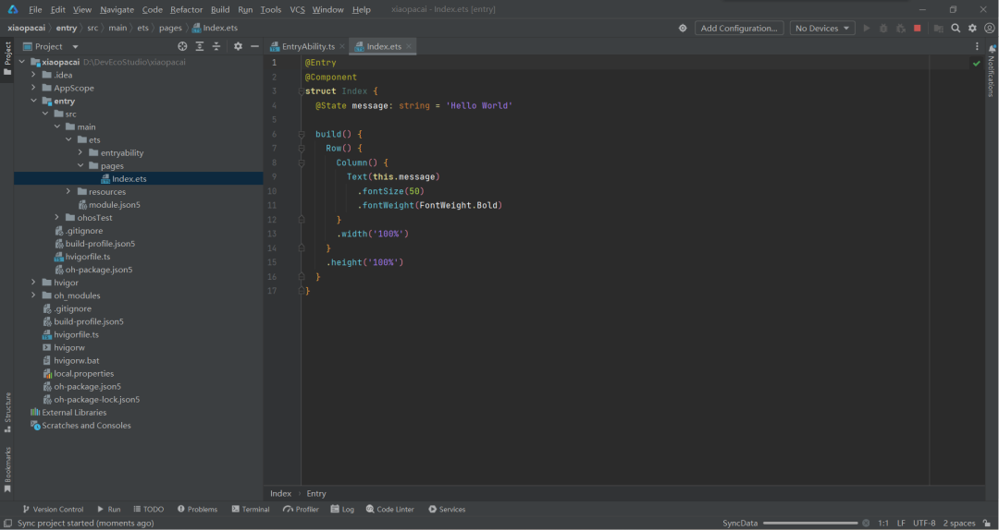999x530 pixels.
Task: Switch to the EntryAbility.ts tab
Action: [x=308, y=46]
